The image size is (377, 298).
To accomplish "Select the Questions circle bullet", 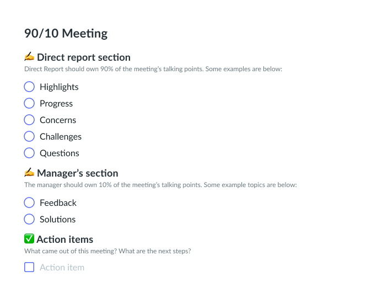I will 29,153.
